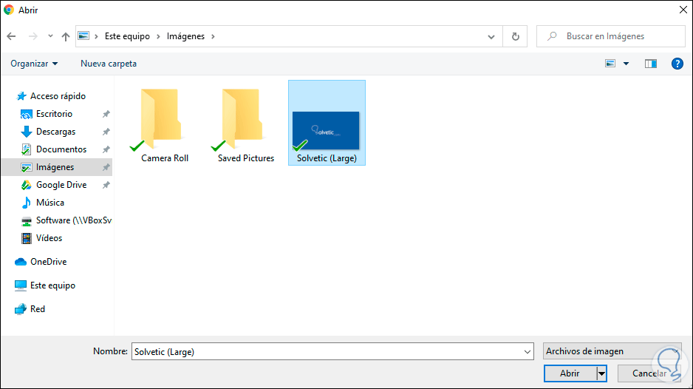Click the pictures location icon in address bar
Screen dimensions: 693x389
click(x=83, y=36)
